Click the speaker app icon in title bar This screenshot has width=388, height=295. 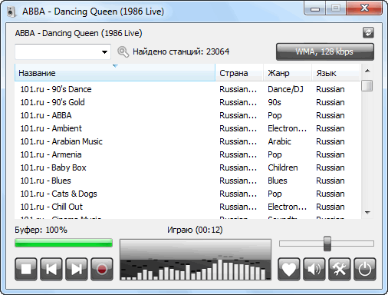(x=12, y=12)
